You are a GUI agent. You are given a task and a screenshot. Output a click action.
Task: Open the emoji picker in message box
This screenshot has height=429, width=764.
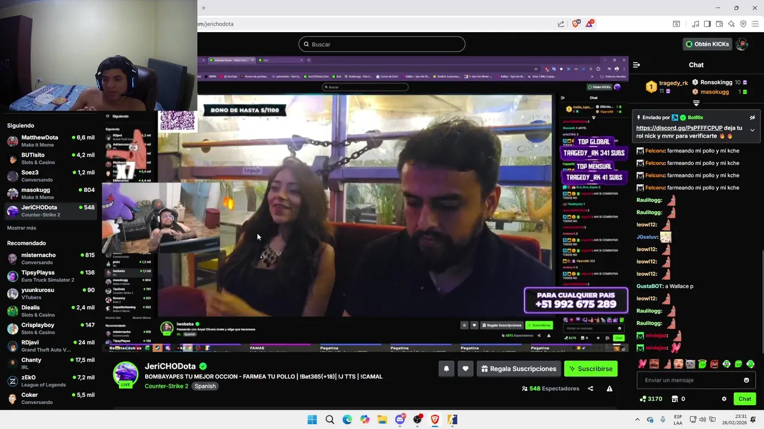[x=746, y=380]
